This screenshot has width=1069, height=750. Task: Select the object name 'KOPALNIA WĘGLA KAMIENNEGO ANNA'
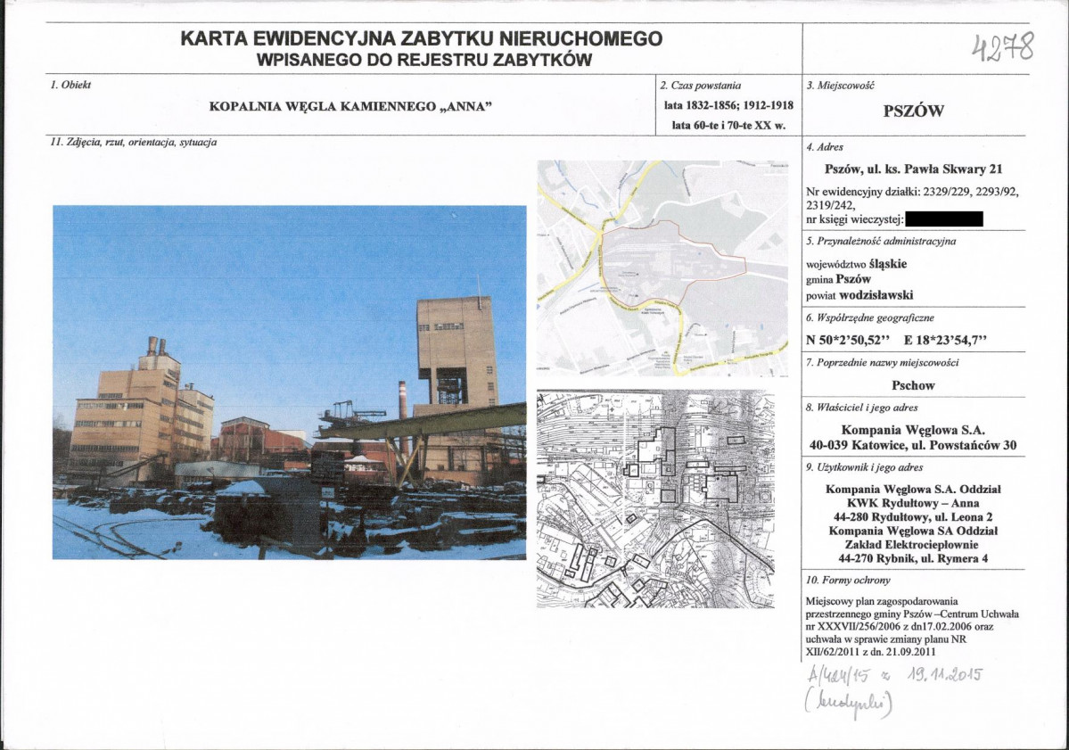click(x=351, y=107)
